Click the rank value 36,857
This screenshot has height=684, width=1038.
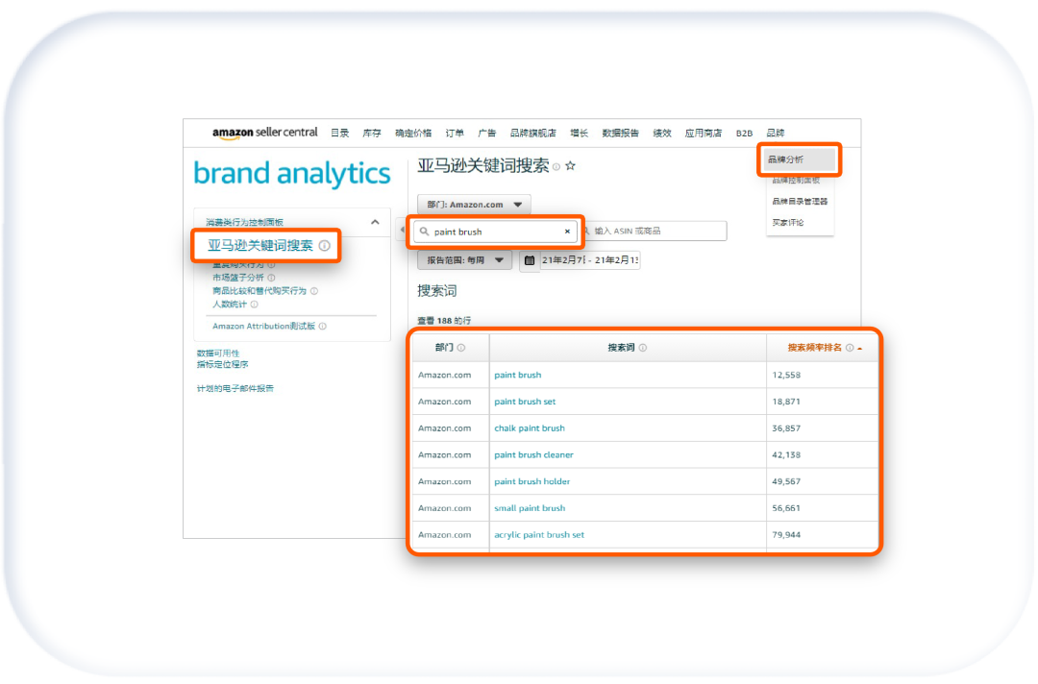786,428
